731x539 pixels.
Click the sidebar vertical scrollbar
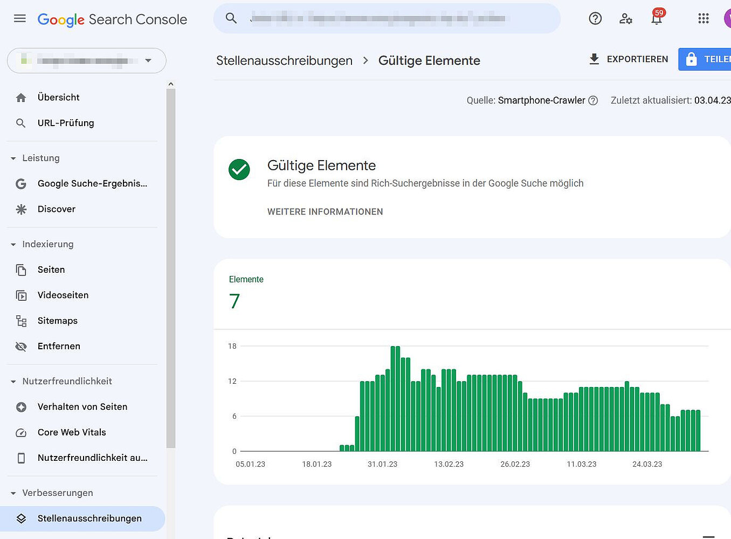click(171, 269)
